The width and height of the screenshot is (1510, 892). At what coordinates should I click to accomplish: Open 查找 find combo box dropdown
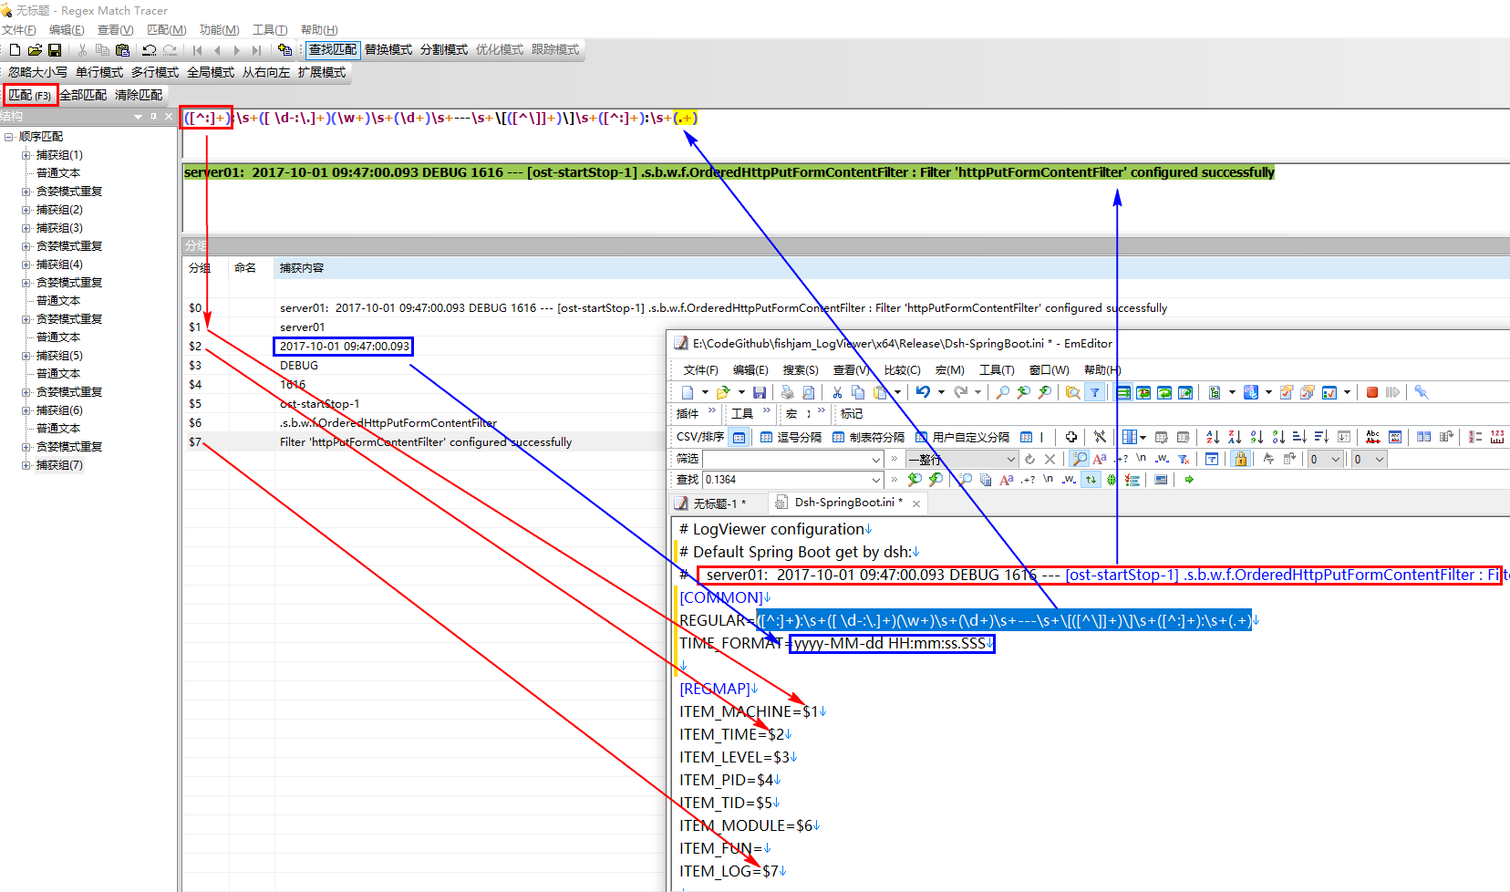point(876,480)
